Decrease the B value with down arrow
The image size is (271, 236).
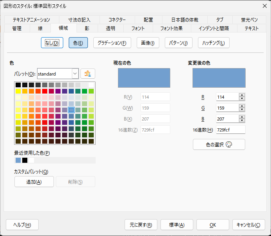click(x=242, y=121)
